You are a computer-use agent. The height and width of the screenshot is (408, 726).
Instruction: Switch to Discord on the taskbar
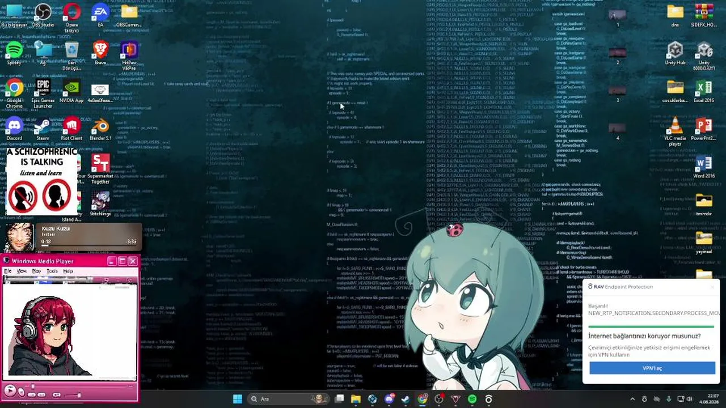tap(389, 399)
